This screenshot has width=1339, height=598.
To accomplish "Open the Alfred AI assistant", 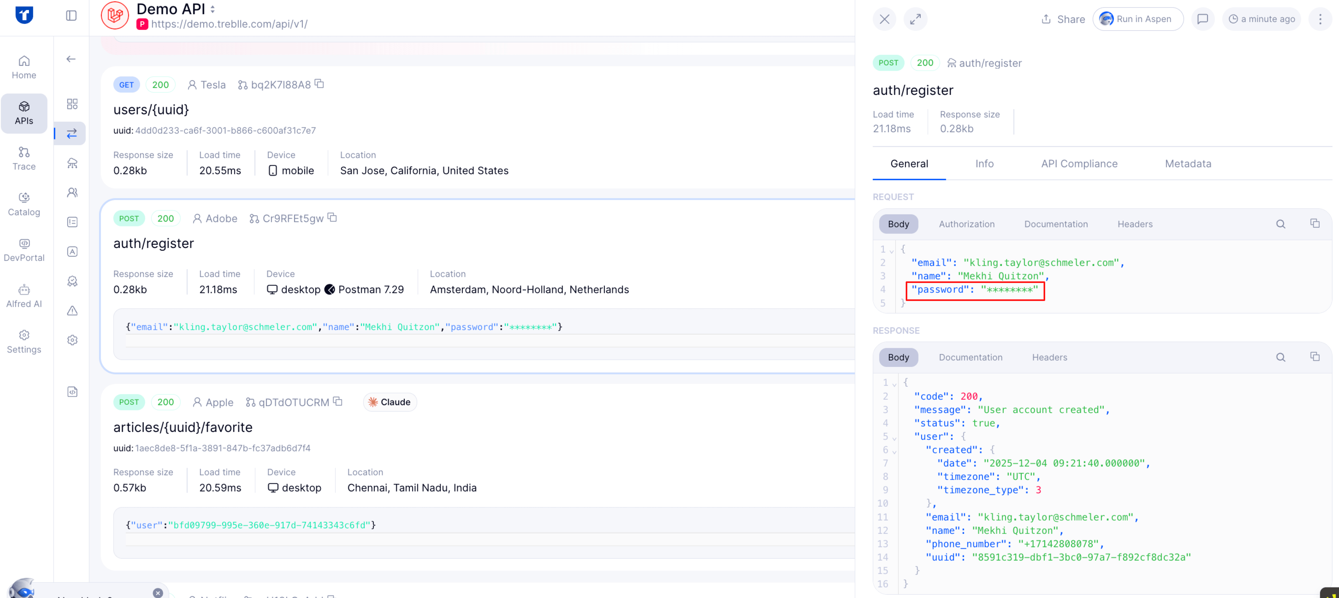I will [x=24, y=296].
